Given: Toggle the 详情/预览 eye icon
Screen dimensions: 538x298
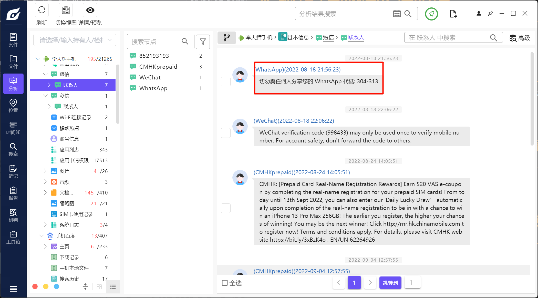Looking at the screenshot, I should pos(90,10).
